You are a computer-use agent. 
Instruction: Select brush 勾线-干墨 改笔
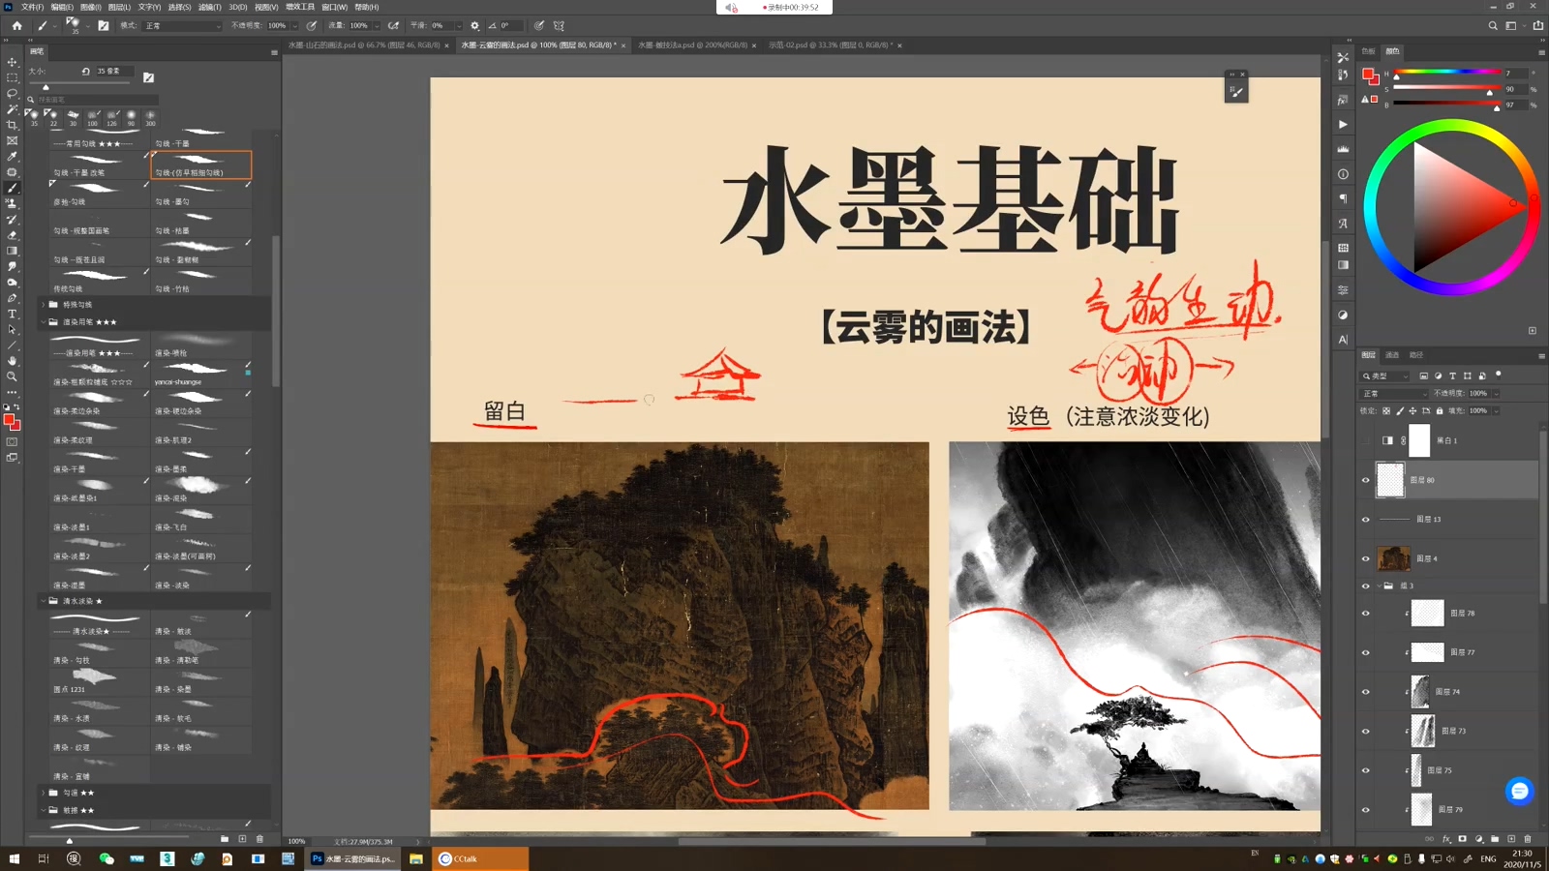click(100, 165)
